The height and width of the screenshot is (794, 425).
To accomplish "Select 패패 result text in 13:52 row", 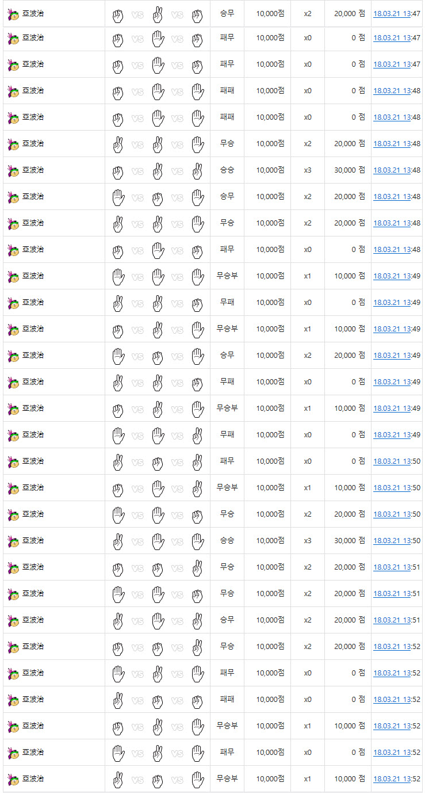I will pyautogui.click(x=227, y=699).
